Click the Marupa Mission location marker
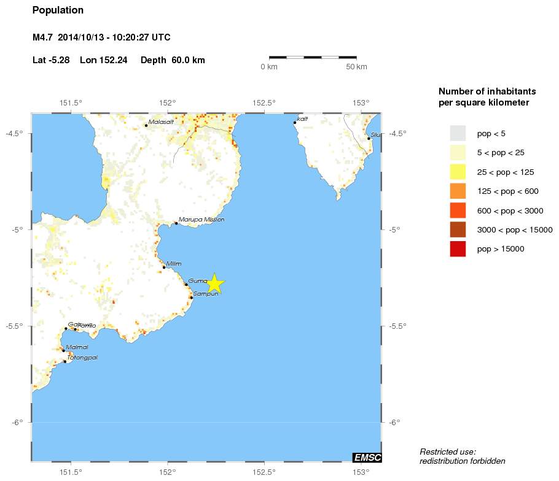Viewport: 559px width, 481px height. [176, 223]
